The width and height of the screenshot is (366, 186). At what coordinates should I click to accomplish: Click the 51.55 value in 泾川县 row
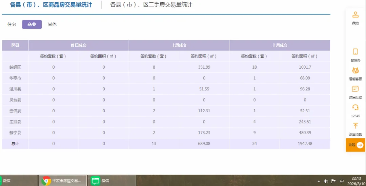click(x=204, y=89)
